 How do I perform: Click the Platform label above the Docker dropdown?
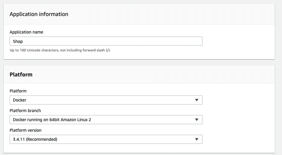(x=18, y=91)
